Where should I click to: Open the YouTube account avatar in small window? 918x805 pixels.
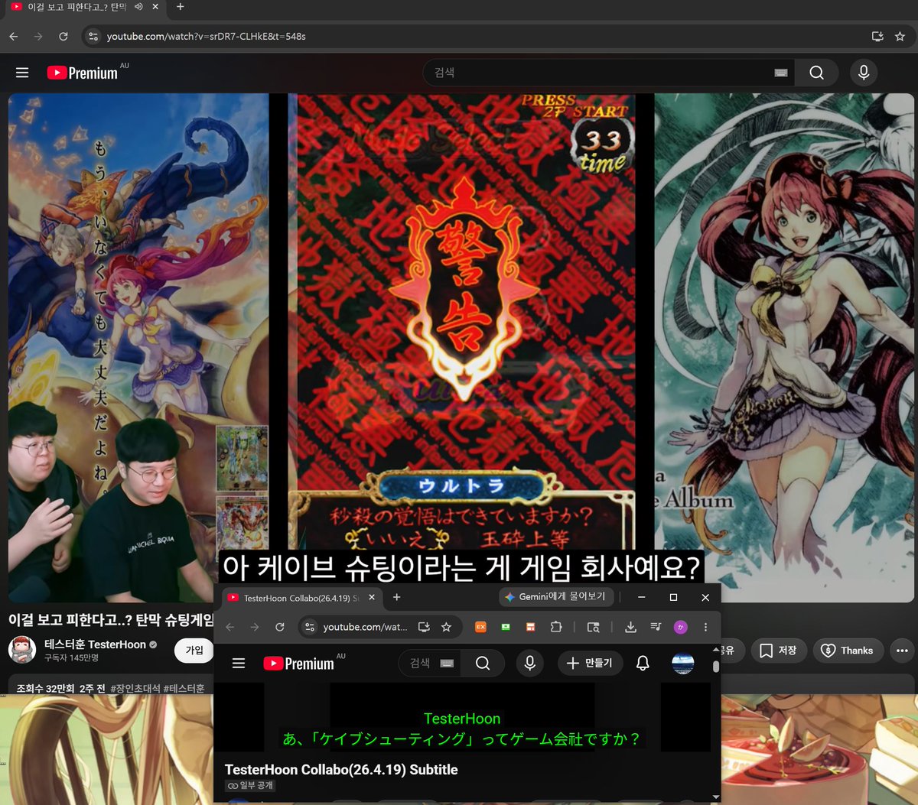pyautogui.click(x=682, y=663)
